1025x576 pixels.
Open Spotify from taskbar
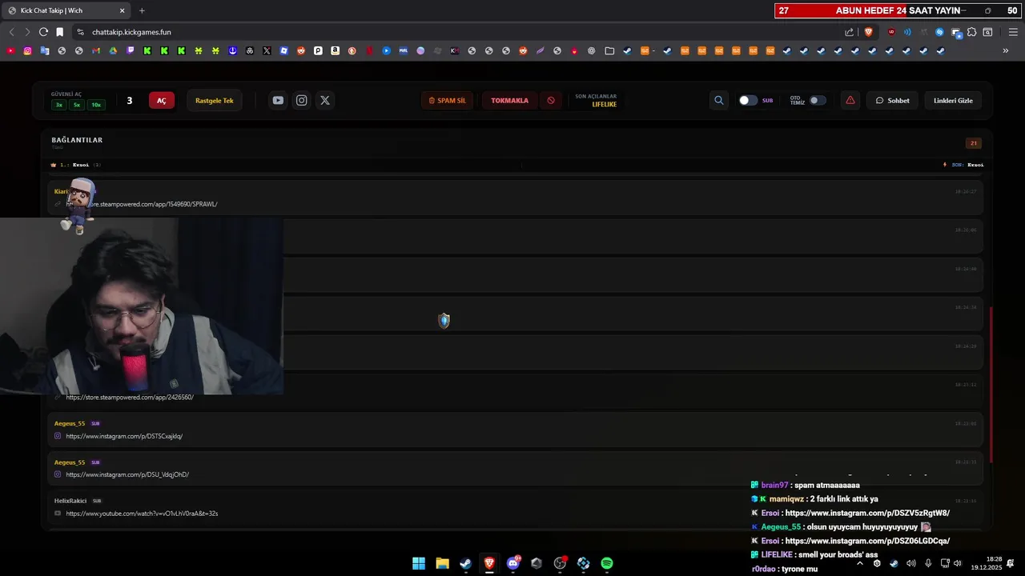(607, 563)
